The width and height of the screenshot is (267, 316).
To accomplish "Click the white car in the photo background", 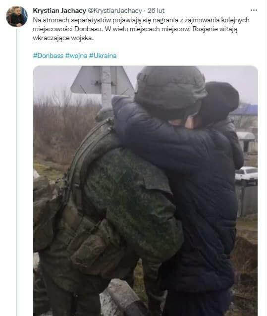I will pyautogui.click(x=246, y=173).
